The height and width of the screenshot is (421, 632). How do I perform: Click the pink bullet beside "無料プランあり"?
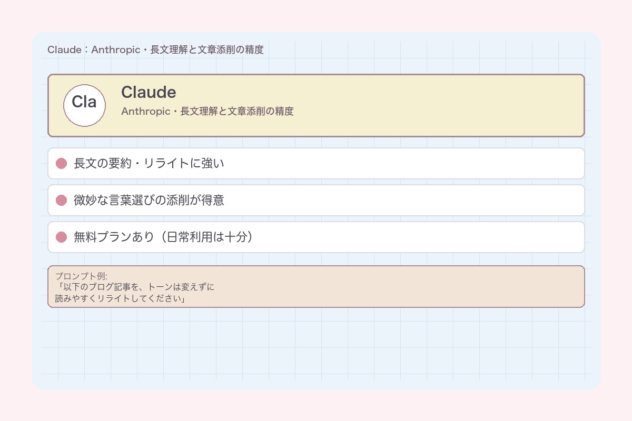click(61, 237)
